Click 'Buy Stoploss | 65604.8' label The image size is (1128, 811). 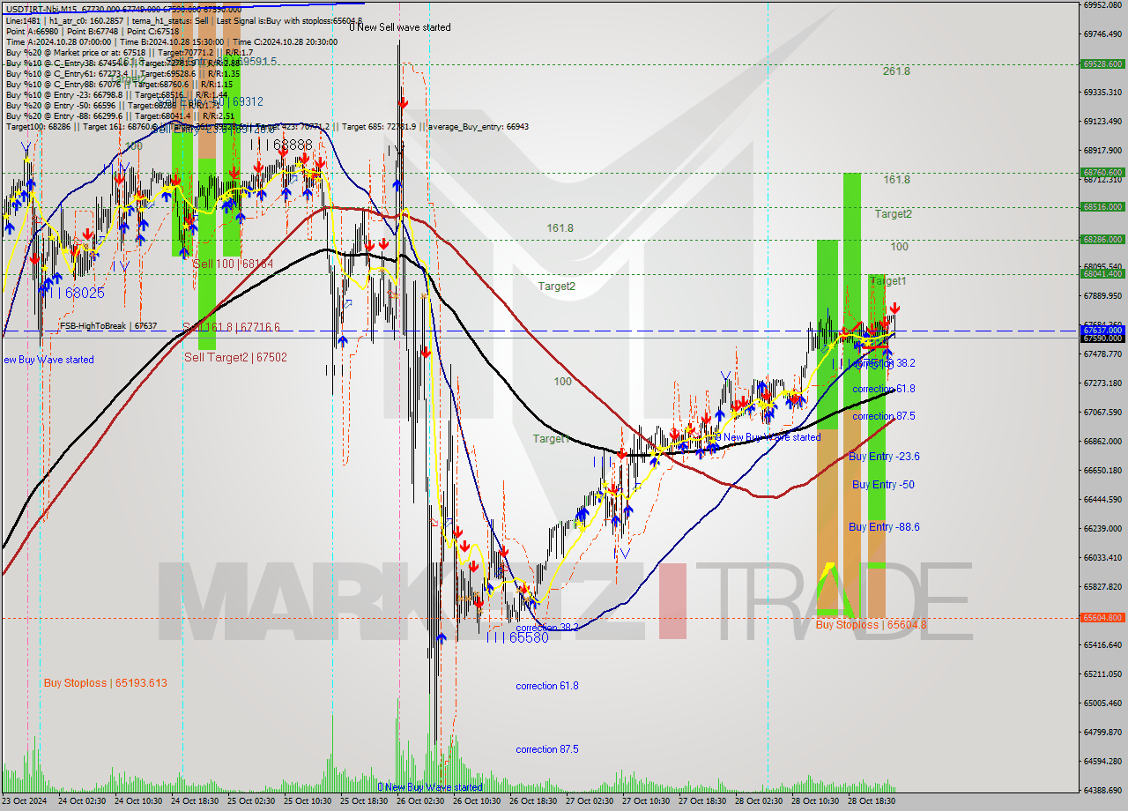(871, 625)
